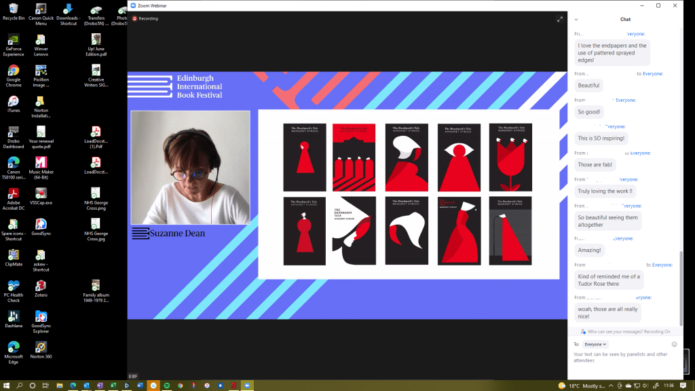Open the iTunes desktop icon
Image resolution: width=695 pixels, height=391 pixels.
14,104
